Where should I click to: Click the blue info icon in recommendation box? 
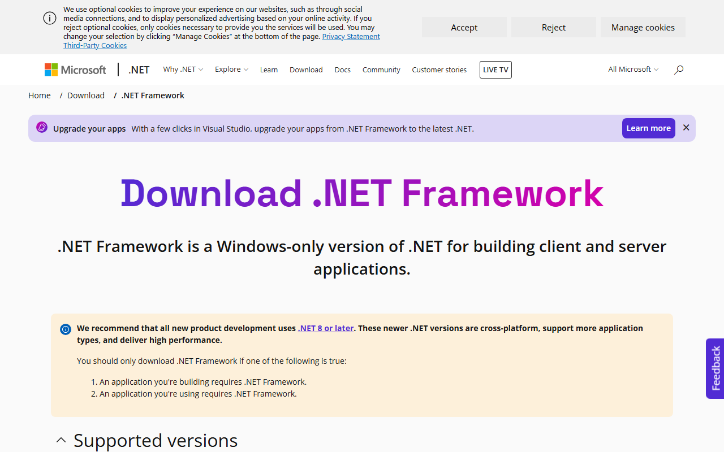coord(66,329)
